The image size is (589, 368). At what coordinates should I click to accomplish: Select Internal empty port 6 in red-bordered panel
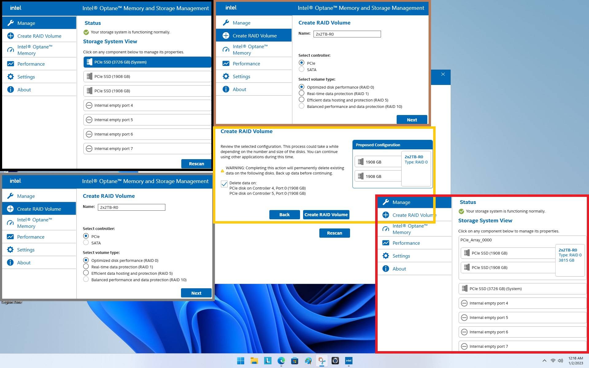(x=522, y=332)
